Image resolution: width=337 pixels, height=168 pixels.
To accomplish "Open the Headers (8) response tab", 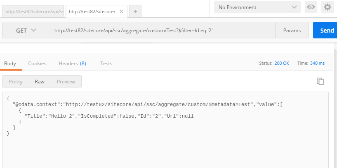I will point(72,64).
